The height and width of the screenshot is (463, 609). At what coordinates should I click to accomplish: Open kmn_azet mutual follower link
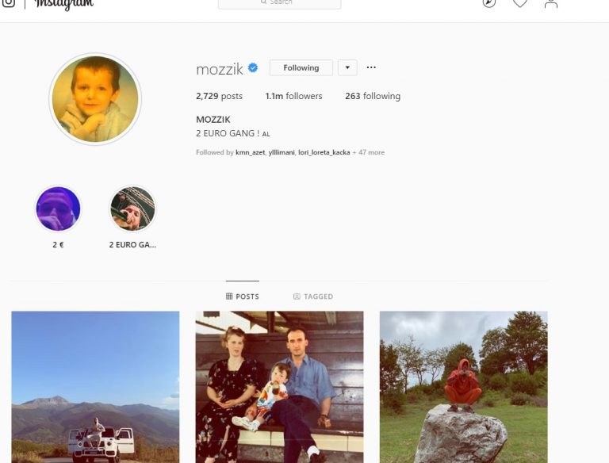click(250, 152)
